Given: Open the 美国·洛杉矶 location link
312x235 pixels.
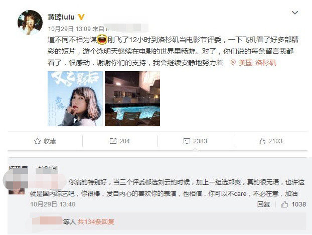Looking at the screenshot, I should click(x=257, y=63).
